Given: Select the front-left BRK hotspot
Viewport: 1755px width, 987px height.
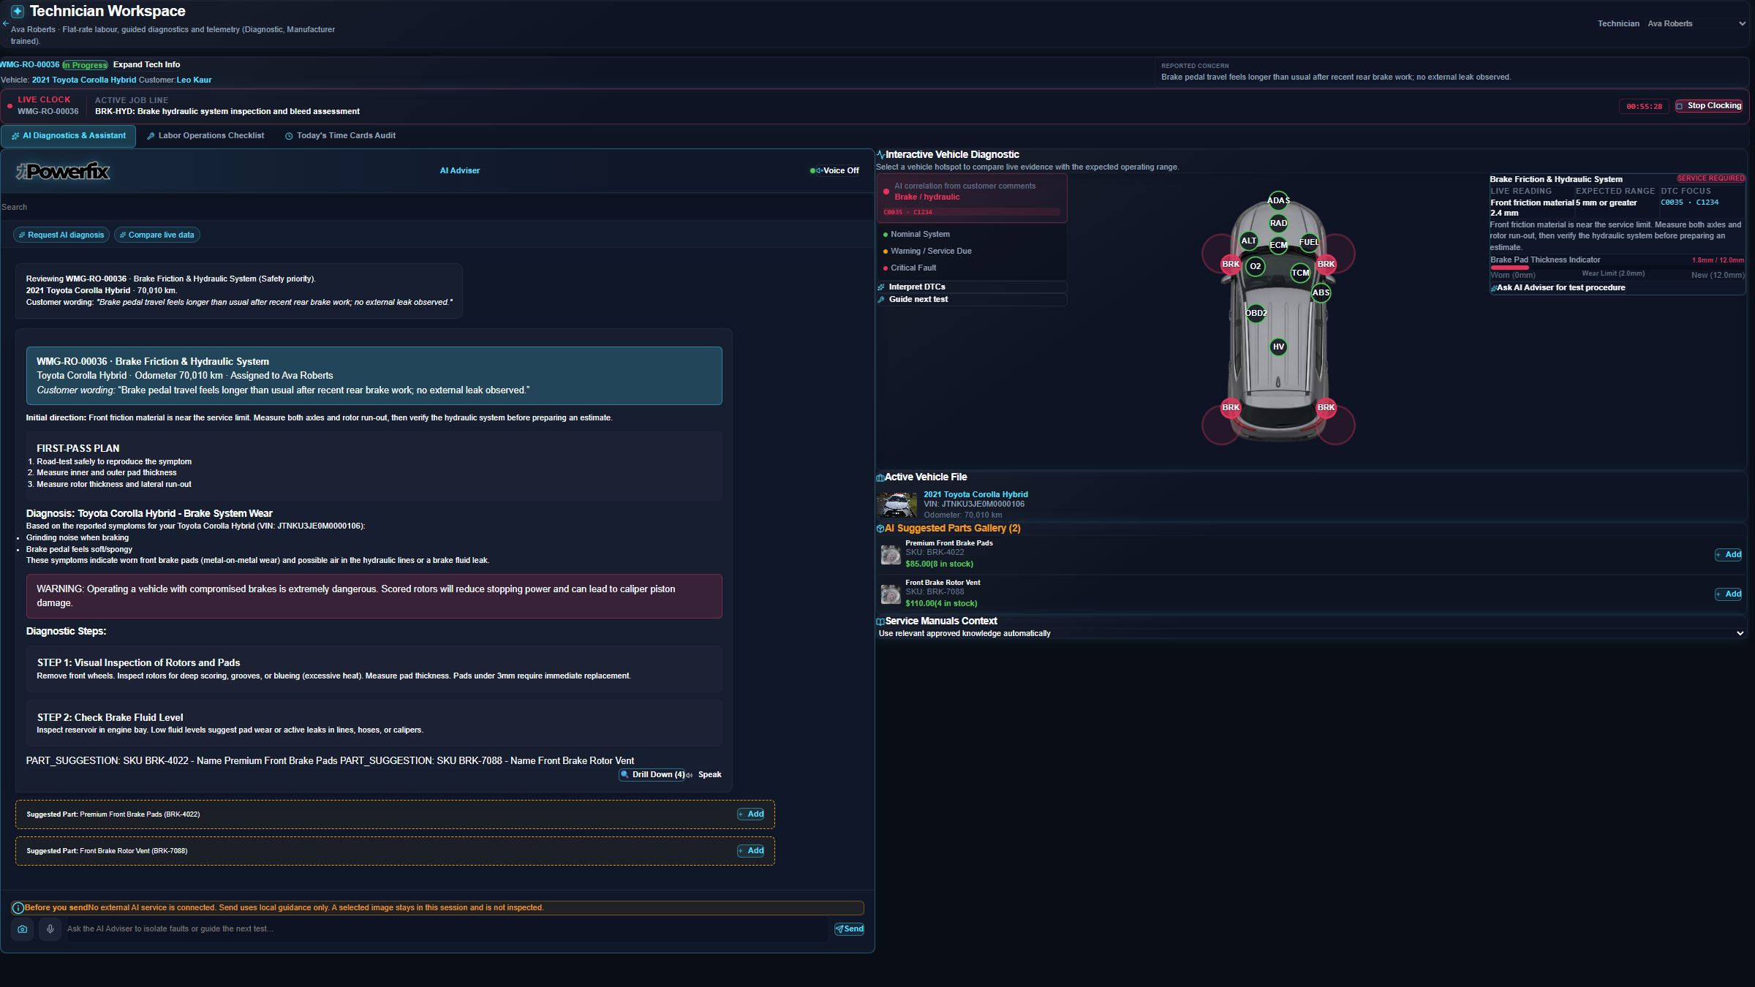Looking at the screenshot, I should (1231, 264).
